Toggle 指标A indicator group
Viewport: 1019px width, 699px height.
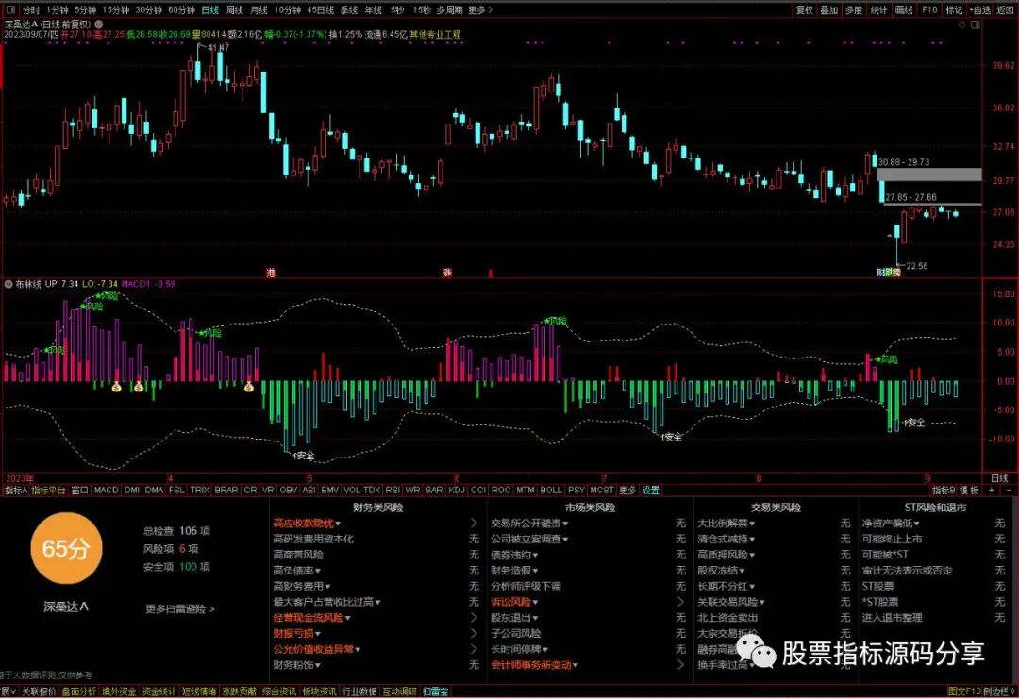[16, 490]
